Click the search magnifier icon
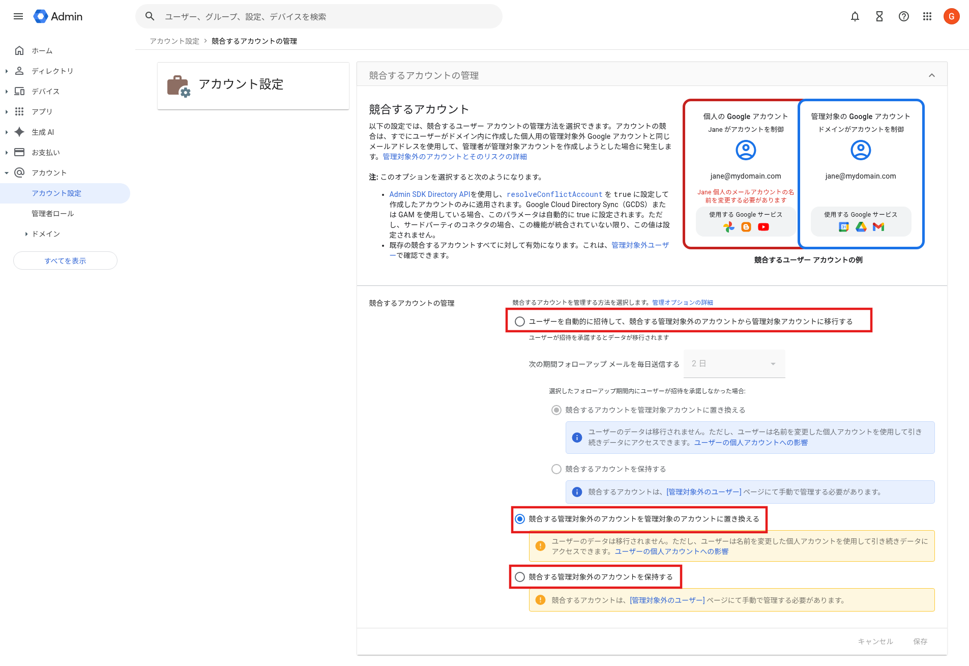The image size is (969, 666). [150, 16]
